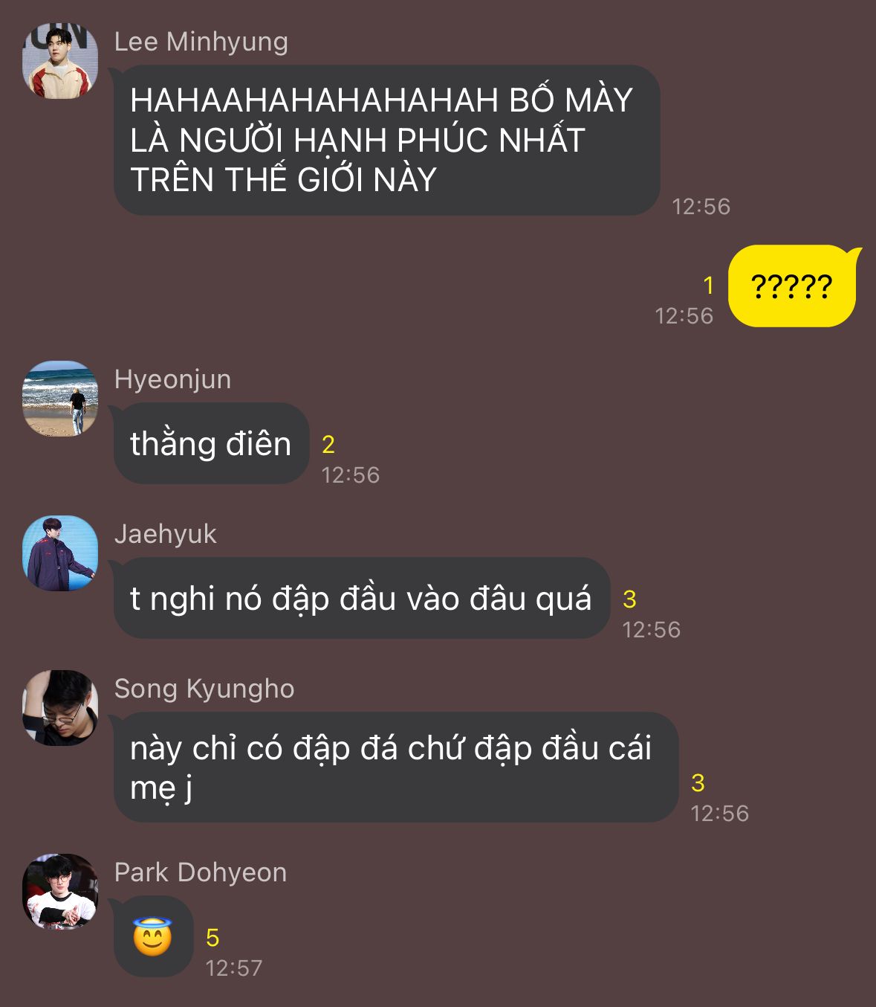
Task: Tap Park Dohyeon's avatar image
Action: 60,892
